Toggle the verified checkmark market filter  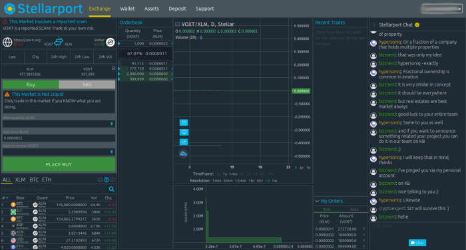(100, 180)
